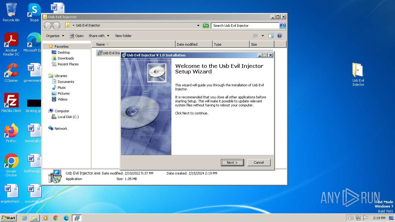Select the Usb Evil Injector desktop folder
Screen dimensions: 395x222
tap(358, 75)
